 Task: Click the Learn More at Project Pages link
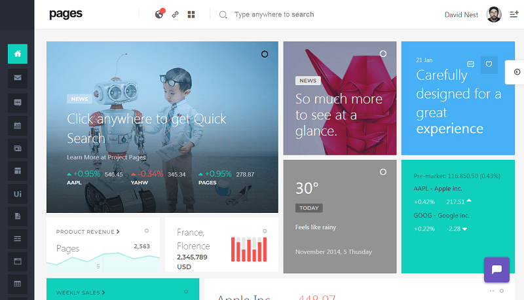(106, 157)
